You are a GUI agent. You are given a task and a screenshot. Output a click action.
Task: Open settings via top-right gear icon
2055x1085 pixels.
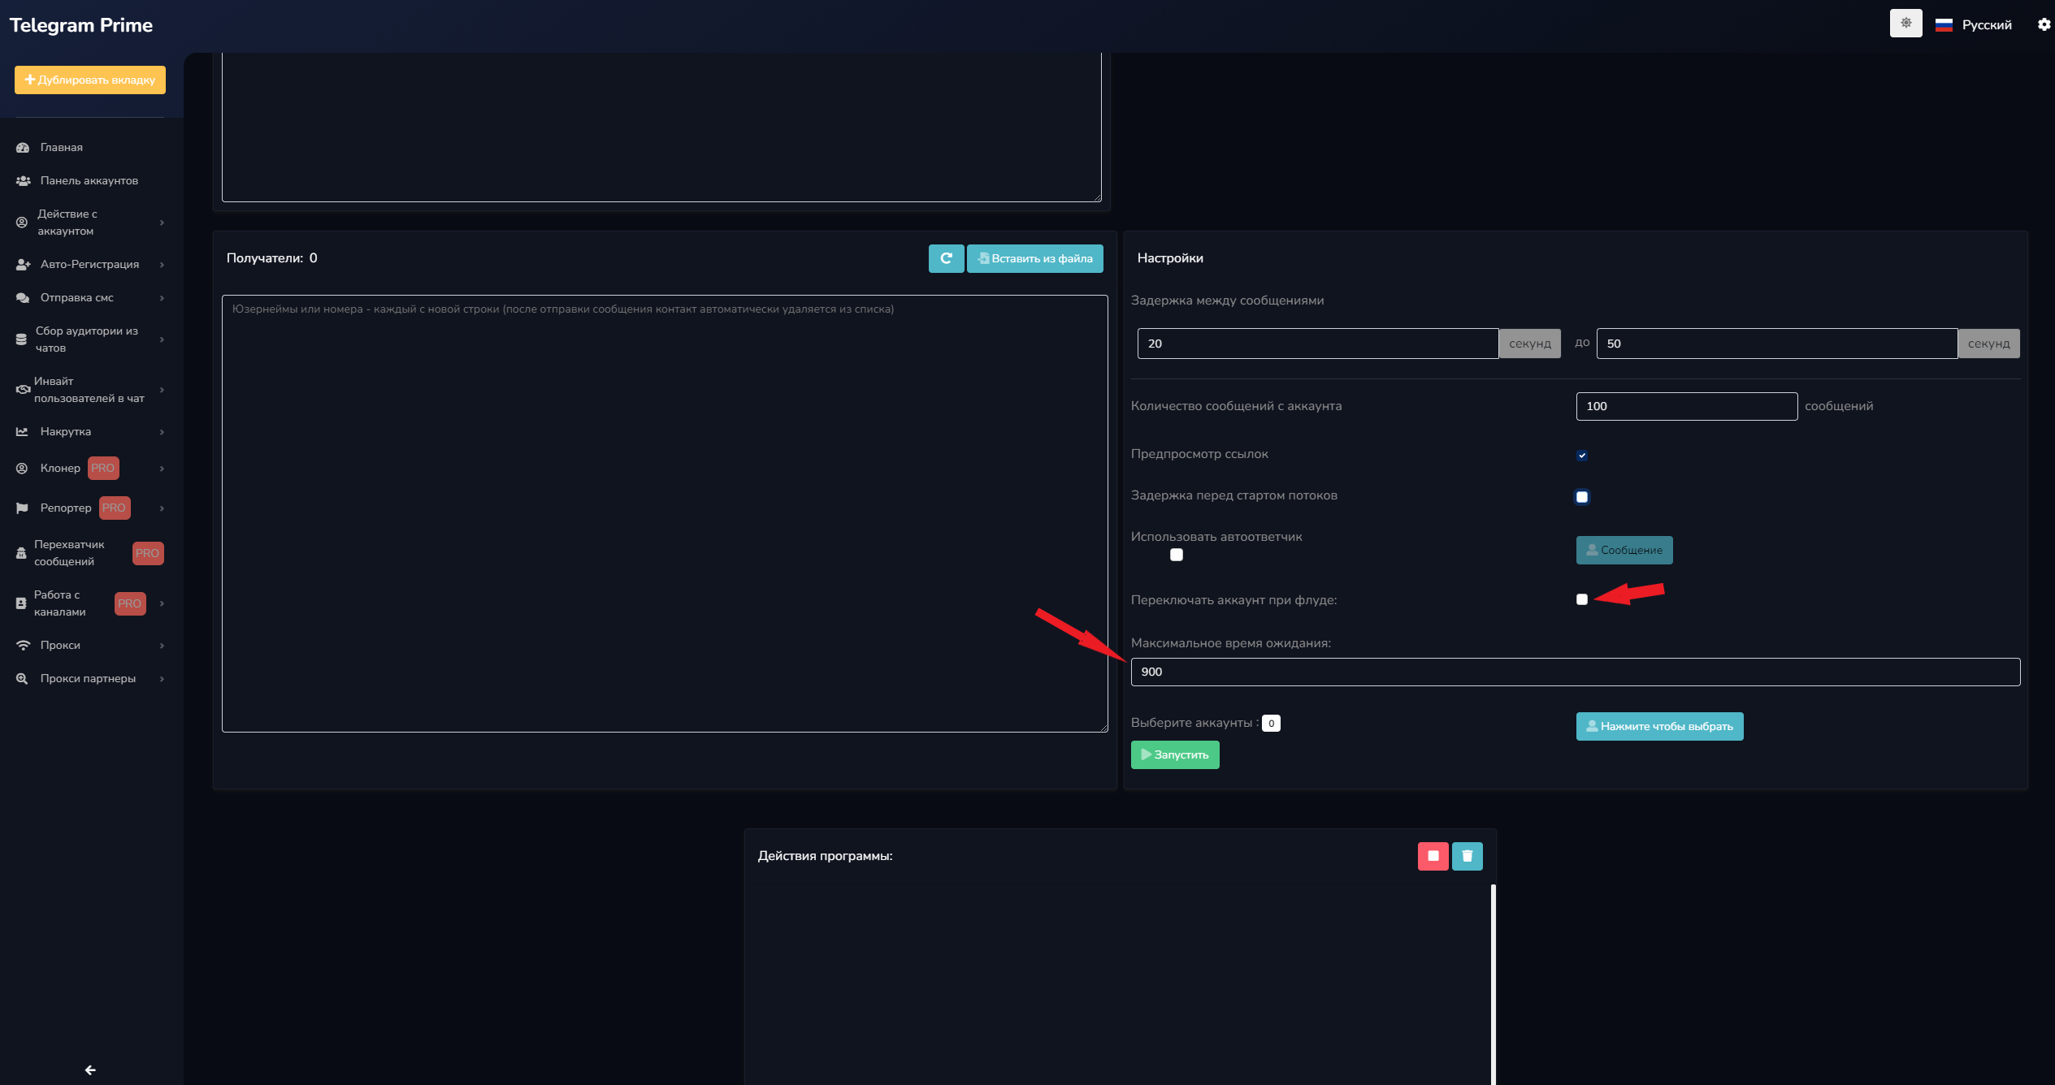(x=2044, y=24)
